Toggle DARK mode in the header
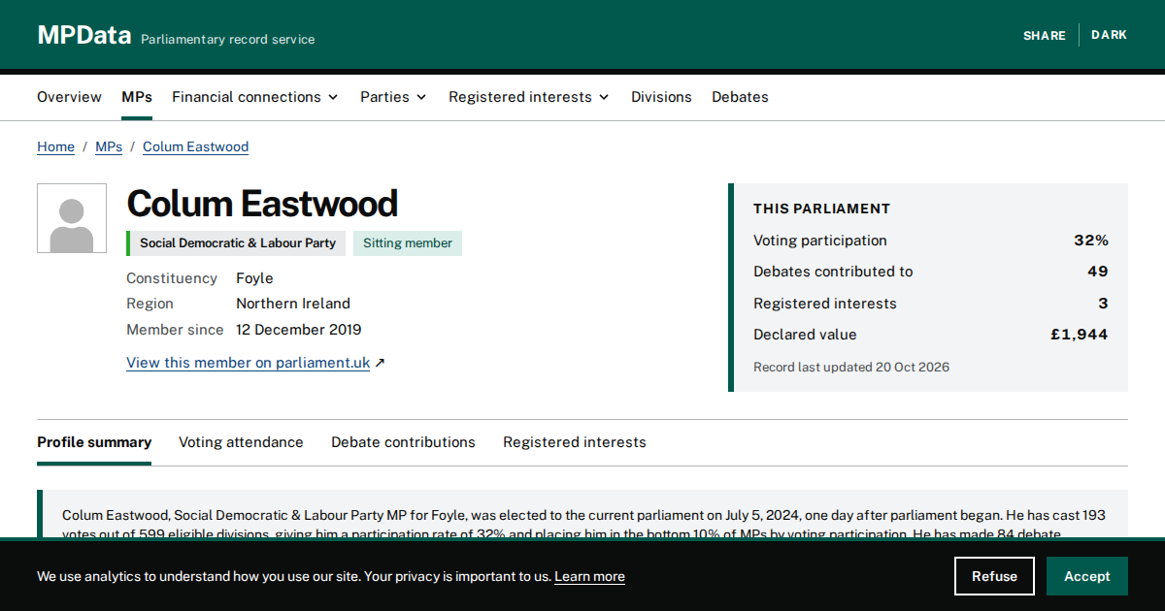This screenshot has width=1165, height=611. coord(1109,35)
